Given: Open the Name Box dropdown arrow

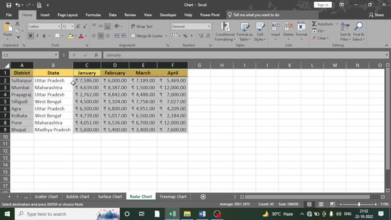Looking at the screenshot, I should 56,55.
